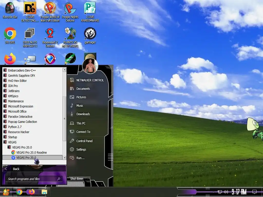Click the program list scroll up arrow

pos(64,70)
